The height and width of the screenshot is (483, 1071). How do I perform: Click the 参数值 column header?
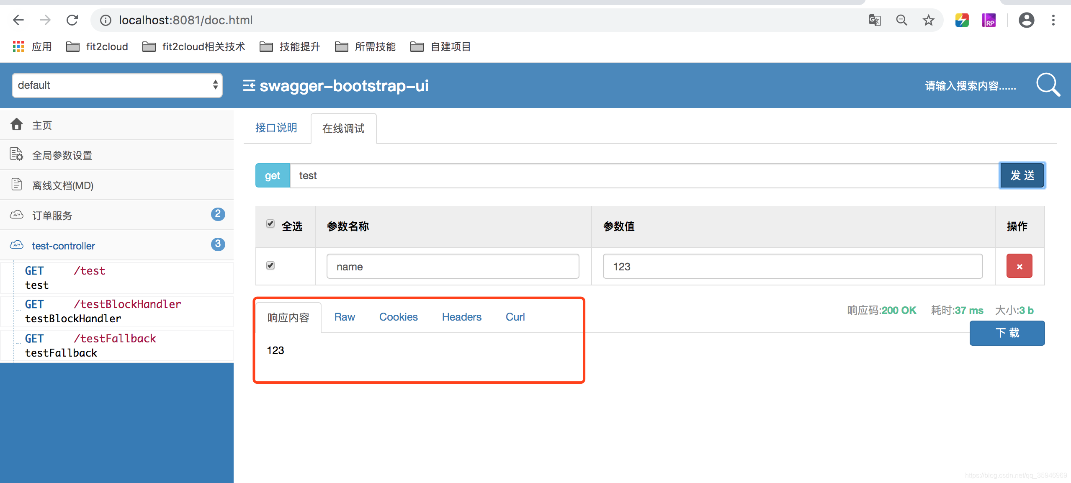tap(619, 226)
